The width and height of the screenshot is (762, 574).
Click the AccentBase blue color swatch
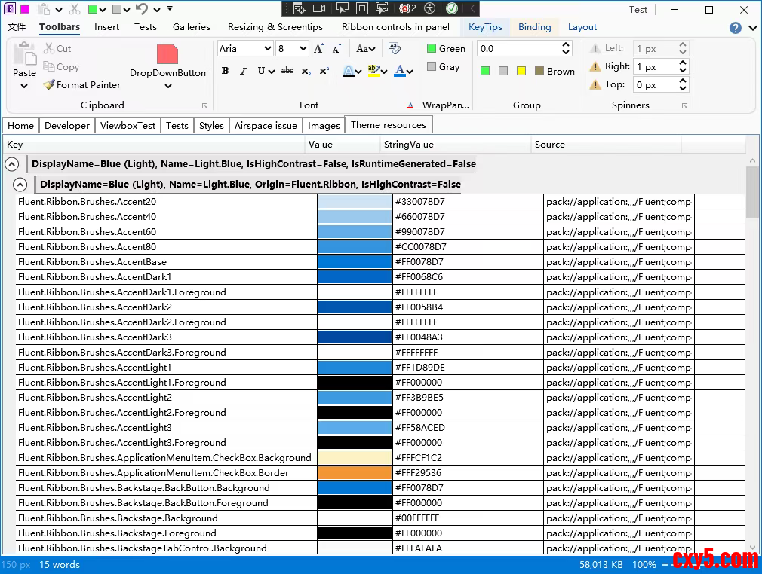point(355,262)
